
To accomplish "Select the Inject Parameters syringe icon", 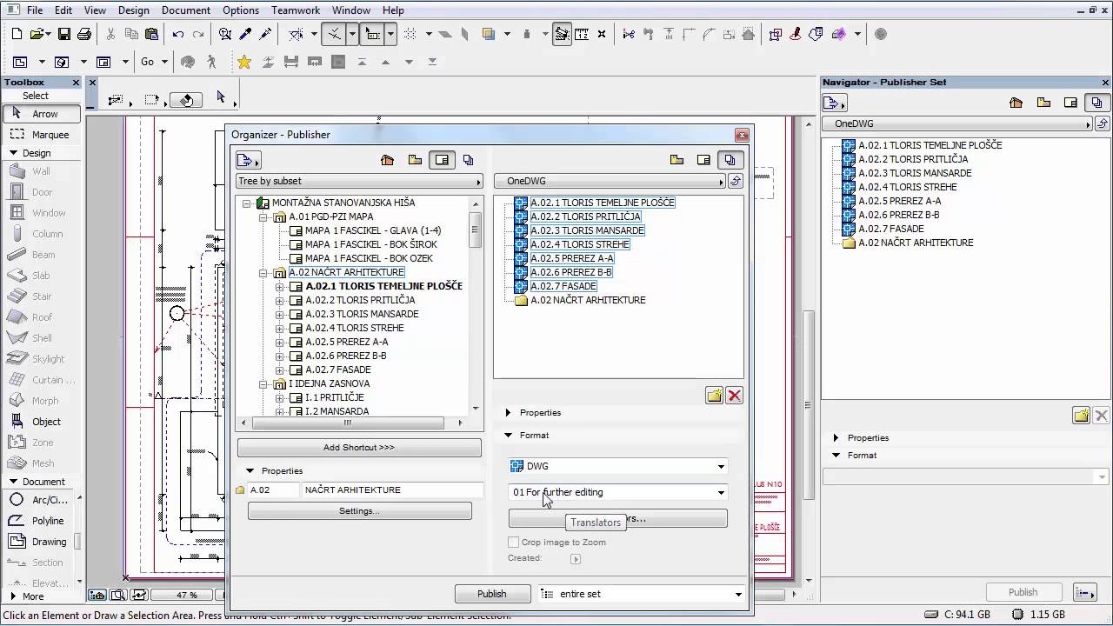I will click(x=265, y=34).
